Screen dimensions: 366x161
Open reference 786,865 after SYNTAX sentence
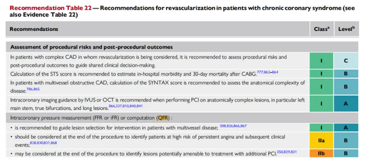[32, 89]
